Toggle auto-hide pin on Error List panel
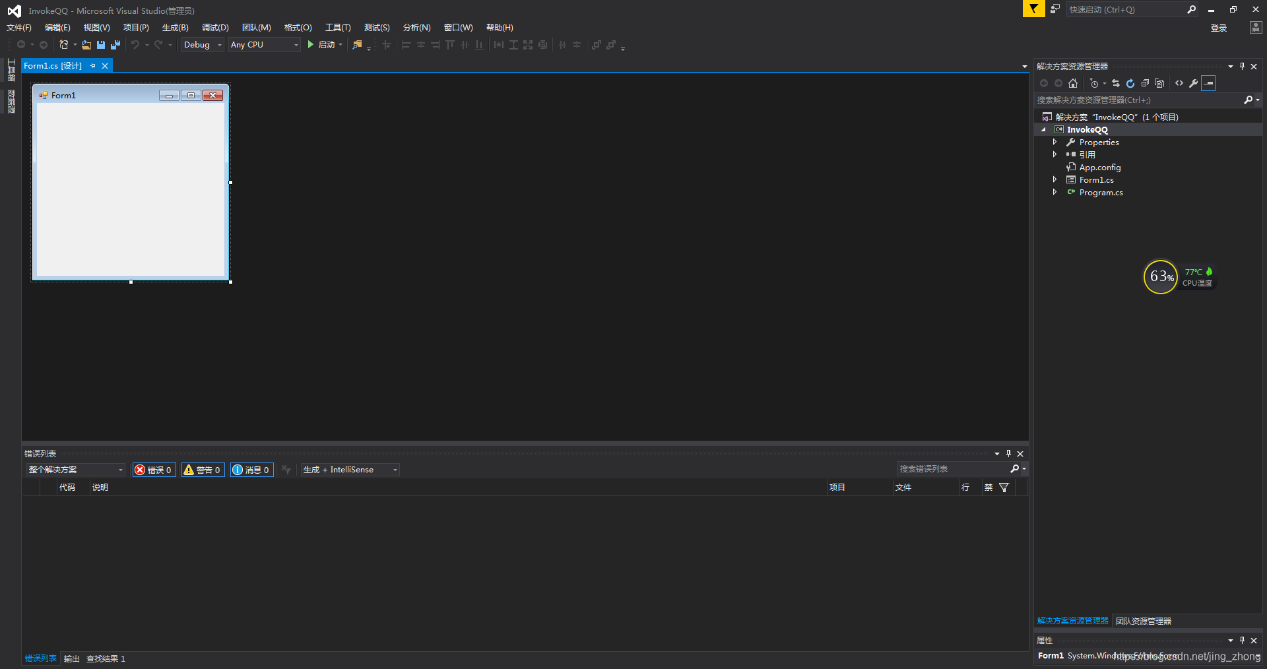The width and height of the screenshot is (1267, 669). [x=1008, y=453]
